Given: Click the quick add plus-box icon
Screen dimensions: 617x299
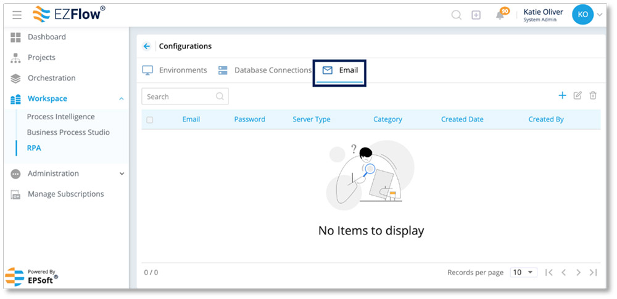Looking at the screenshot, I should (x=476, y=15).
